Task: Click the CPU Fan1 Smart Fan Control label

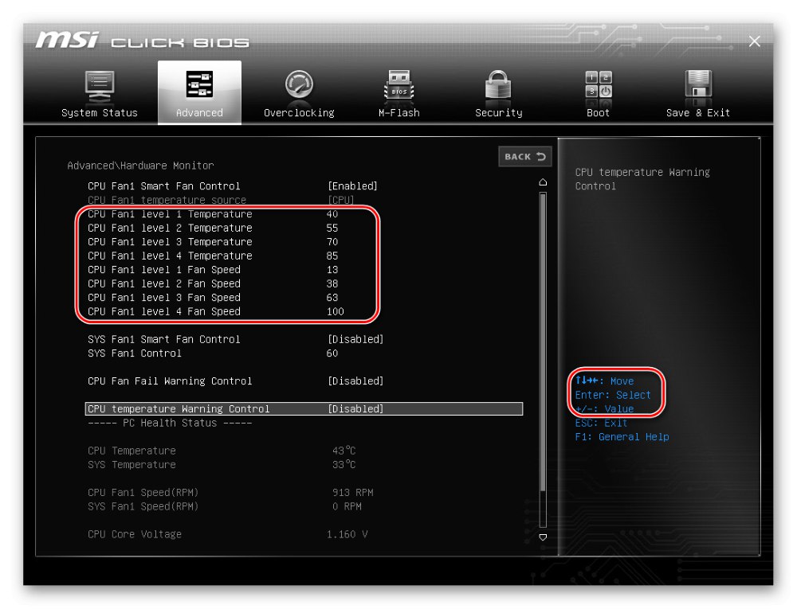Action: tap(163, 186)
